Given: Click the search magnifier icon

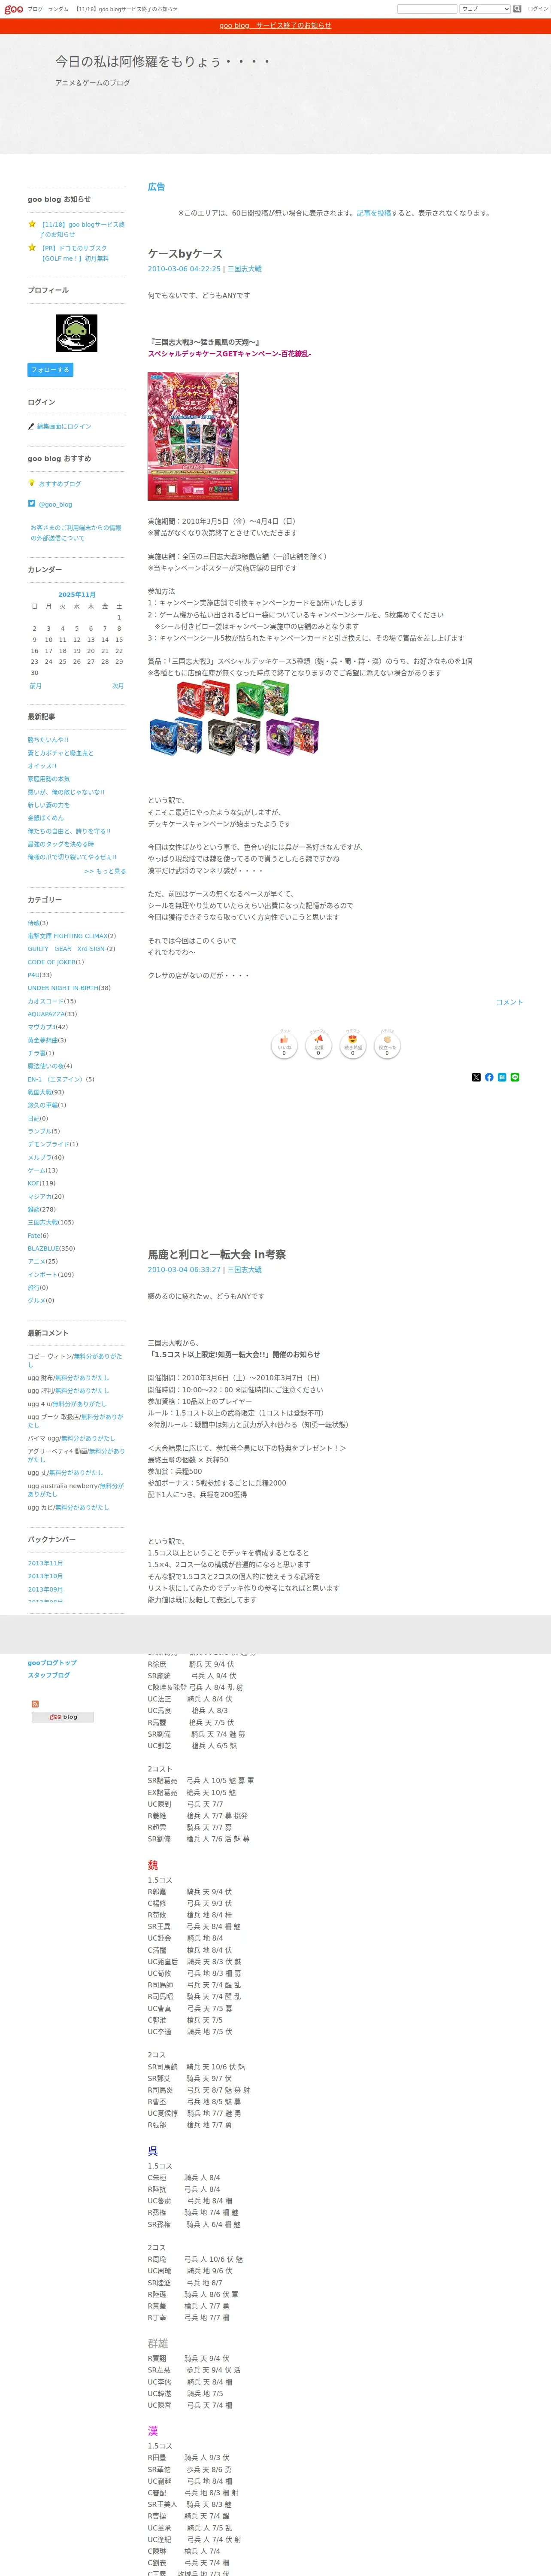Looking at the screenshot, I should [x=518, y=9].
